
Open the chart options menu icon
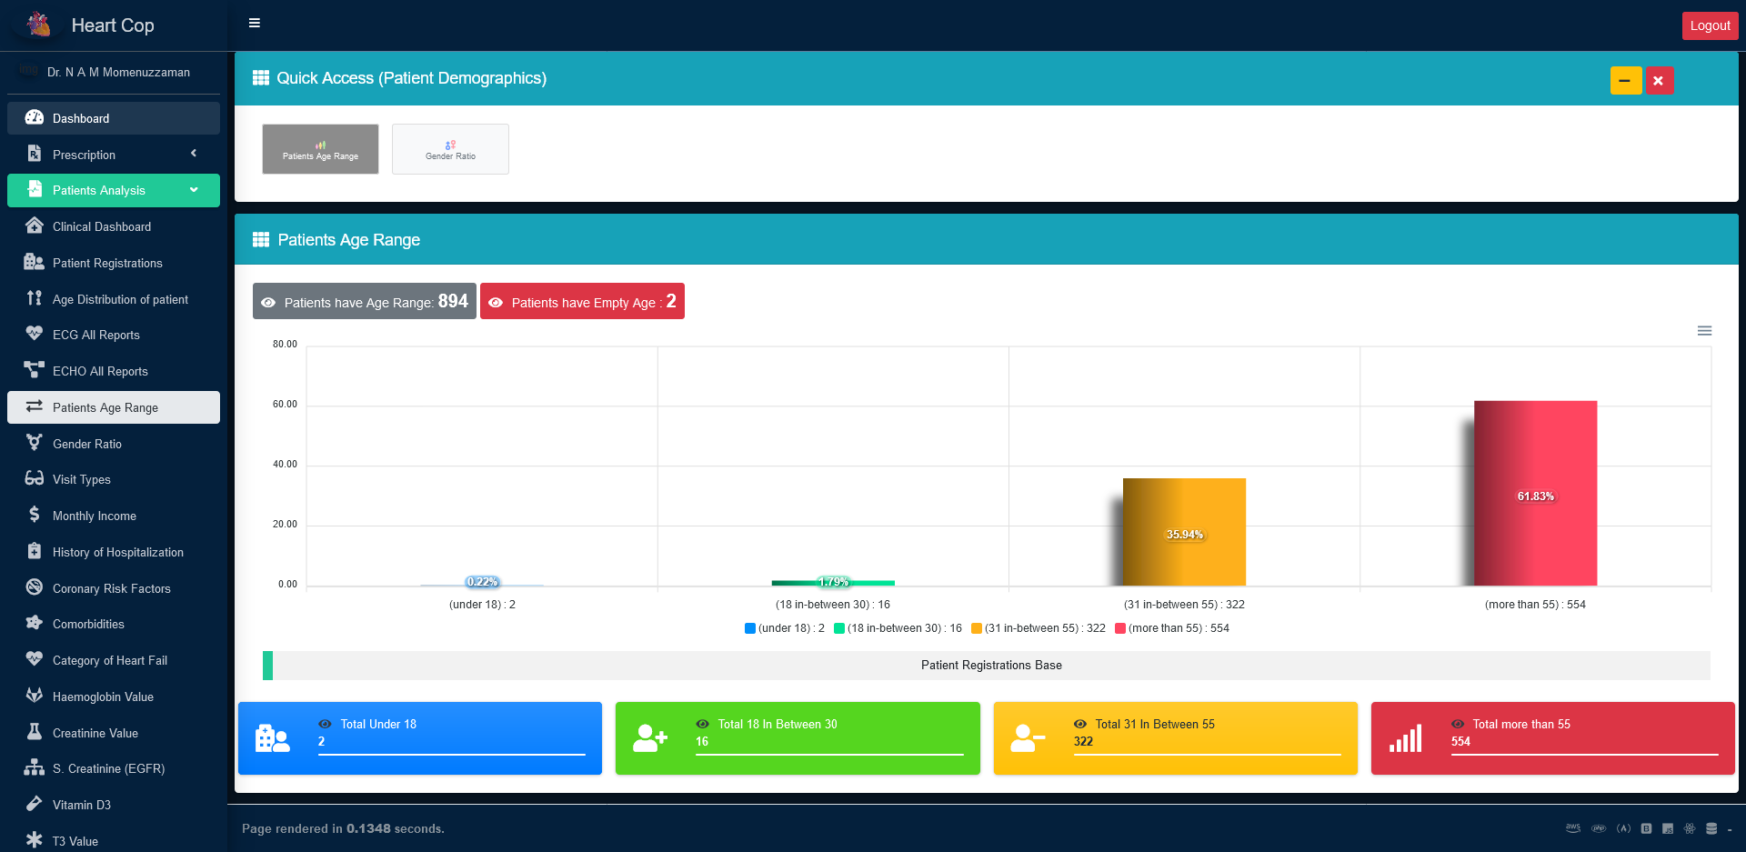coord(1704,331)
